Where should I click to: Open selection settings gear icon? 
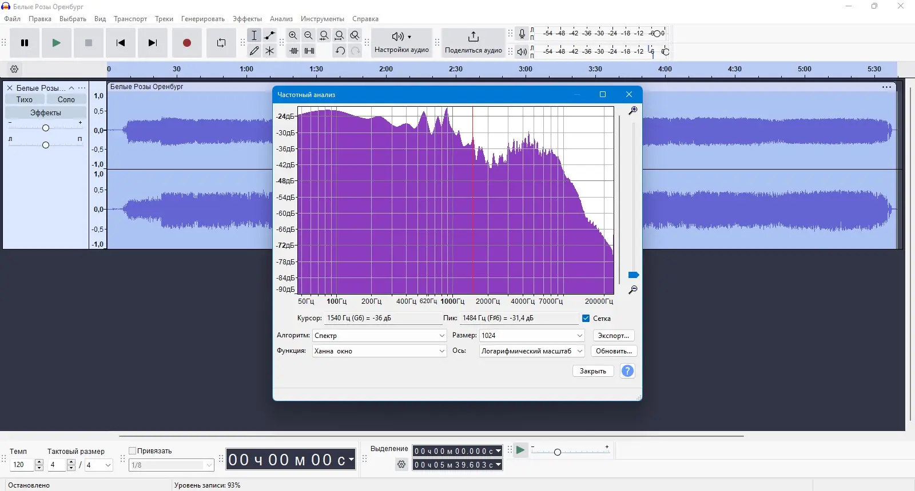tap(401, 465)
